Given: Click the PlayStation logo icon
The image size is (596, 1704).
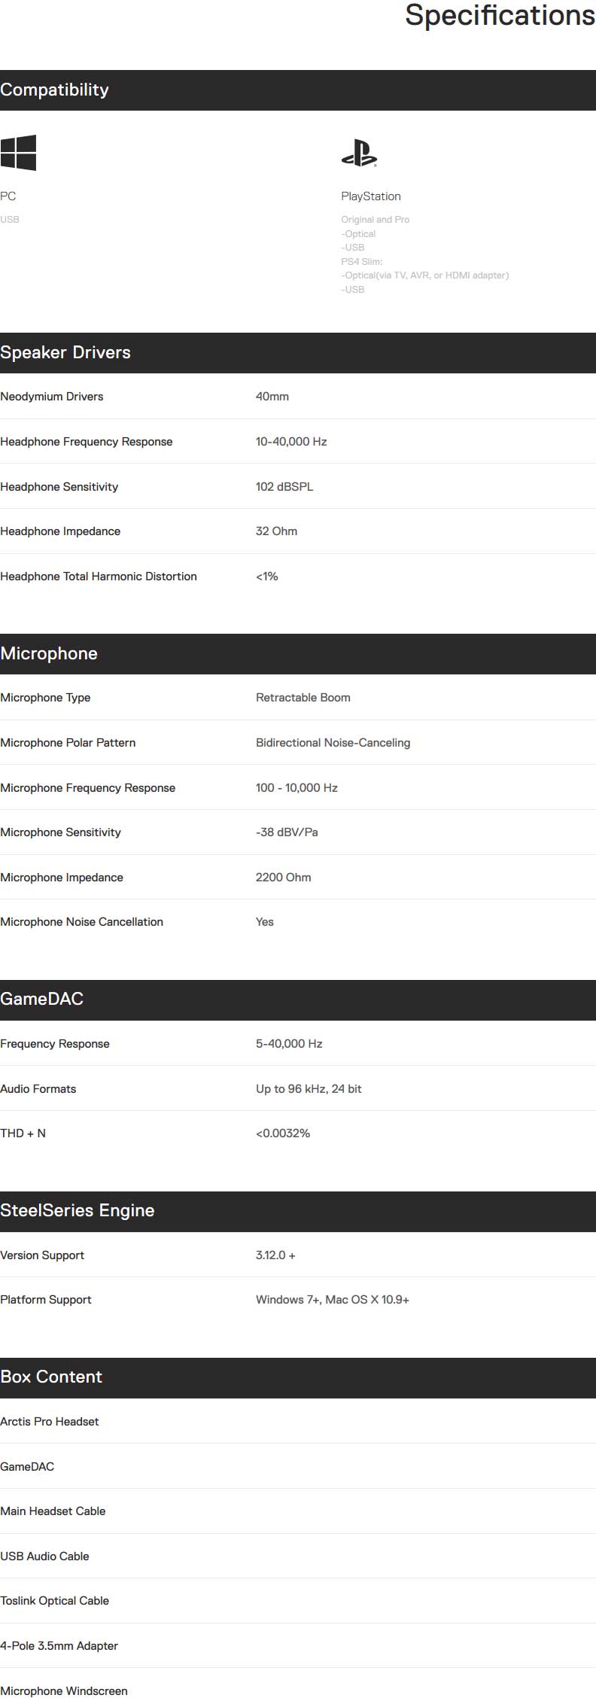Looking at the screenshot, I should (x=359, y=153).
